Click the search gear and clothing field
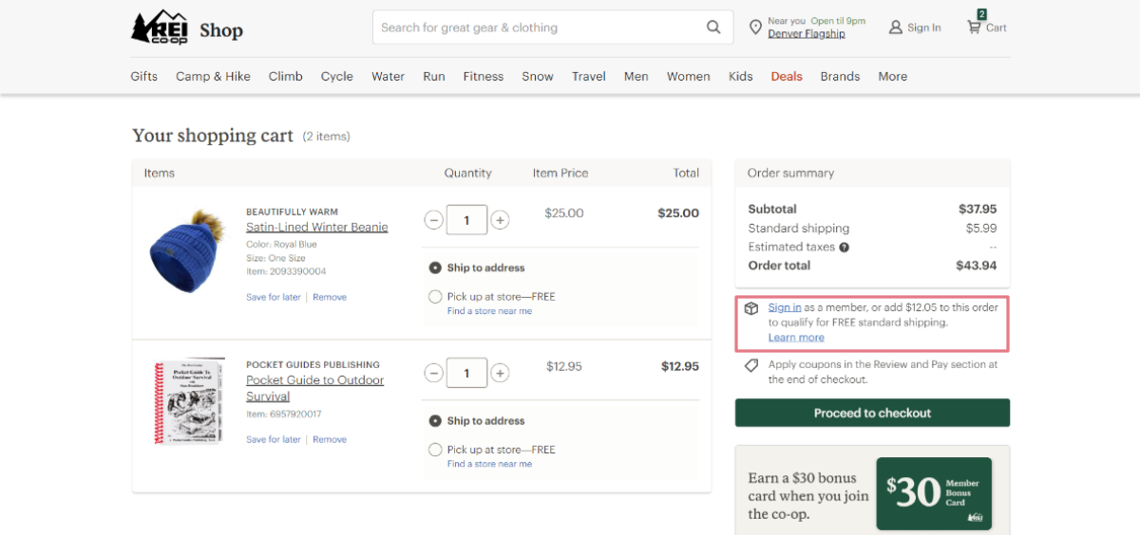The width and height of the screenshot is (1140, 535). 537,28
